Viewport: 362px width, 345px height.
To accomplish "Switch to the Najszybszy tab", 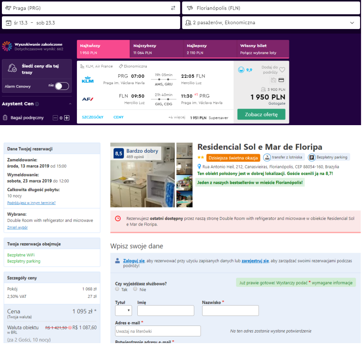I will point(156,49).
